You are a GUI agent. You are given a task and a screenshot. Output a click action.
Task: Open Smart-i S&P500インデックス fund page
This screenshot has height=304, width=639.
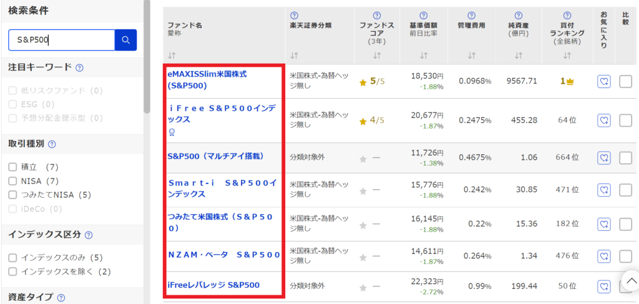(x=223, y=189)
